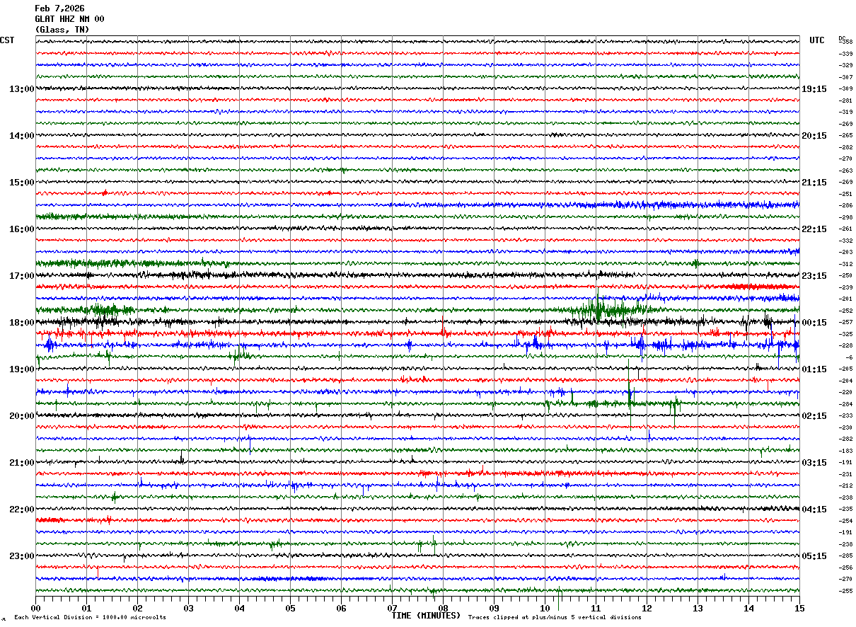856x627 pixels.
Task: Select the DC offset value -325
Action: pos(845,334)
